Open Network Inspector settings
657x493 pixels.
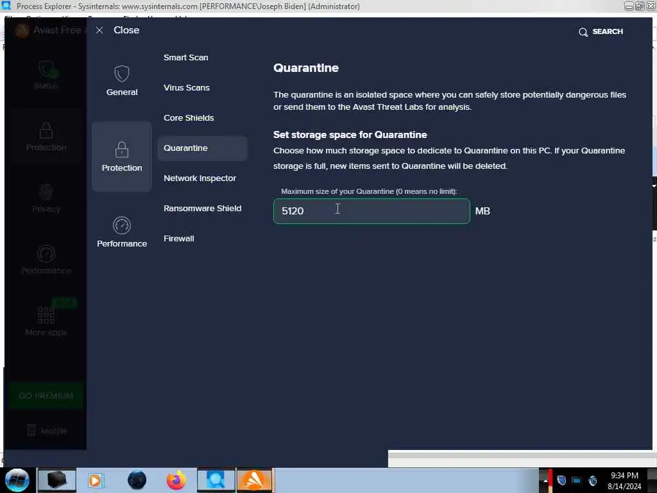(x=200, y=178)
